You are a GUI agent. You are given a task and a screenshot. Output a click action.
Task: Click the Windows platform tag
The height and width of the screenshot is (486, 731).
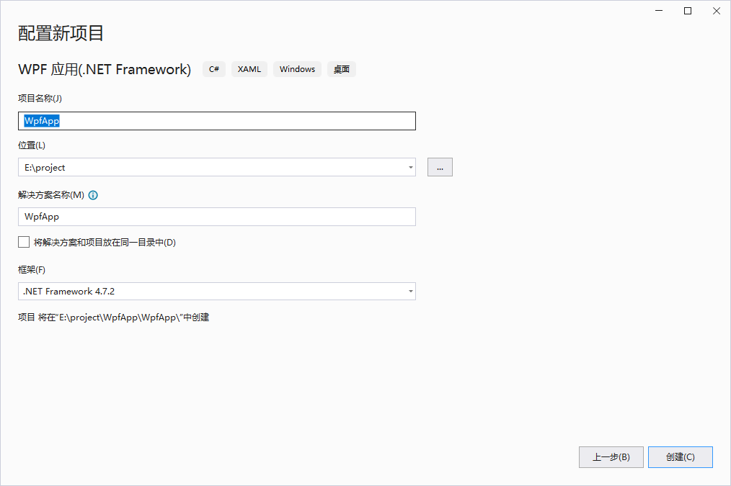297,69
